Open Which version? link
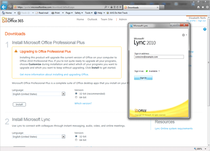This screenshot has width=210, height=151. 83,103
